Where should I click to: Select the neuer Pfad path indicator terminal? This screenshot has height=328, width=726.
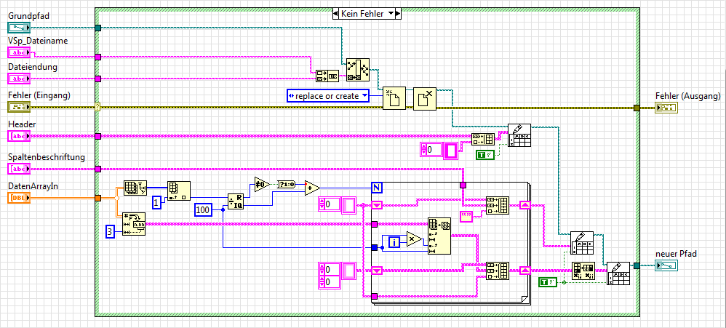(x=666, y=265)
